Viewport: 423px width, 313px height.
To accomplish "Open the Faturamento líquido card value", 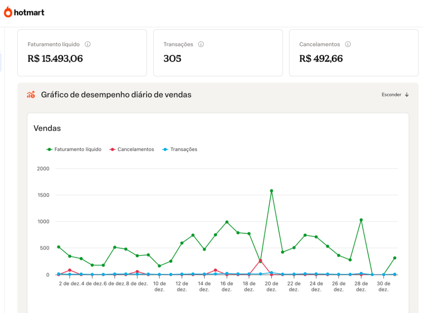I will [x=54, y=59].
